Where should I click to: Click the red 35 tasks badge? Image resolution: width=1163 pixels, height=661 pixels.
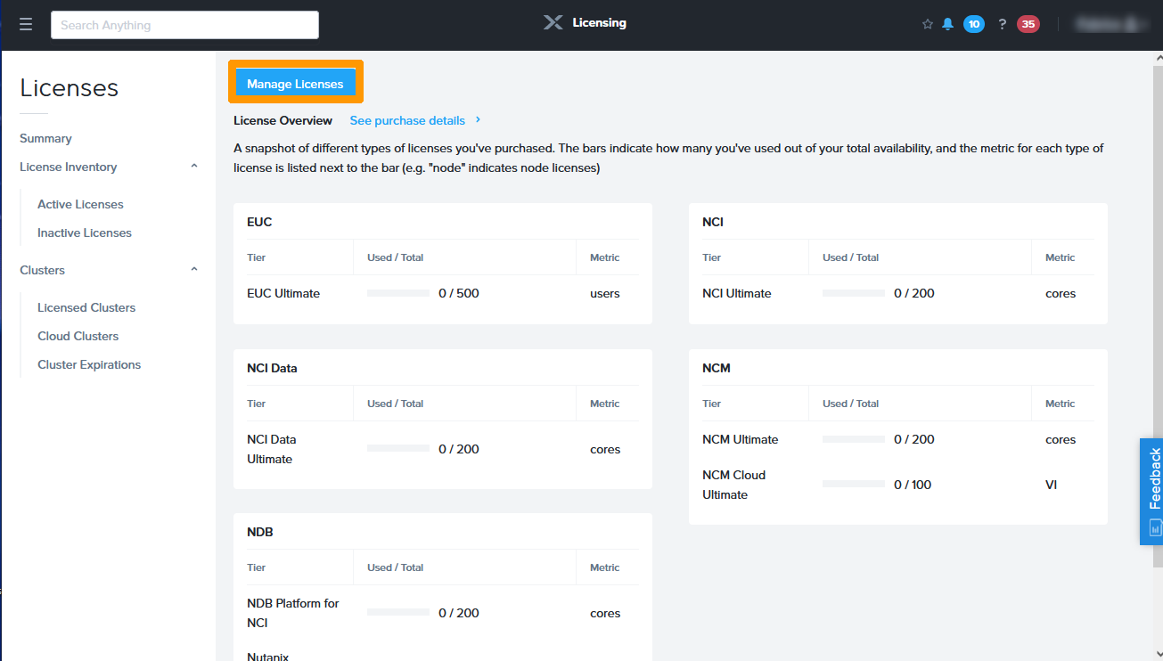(1028, 24)
